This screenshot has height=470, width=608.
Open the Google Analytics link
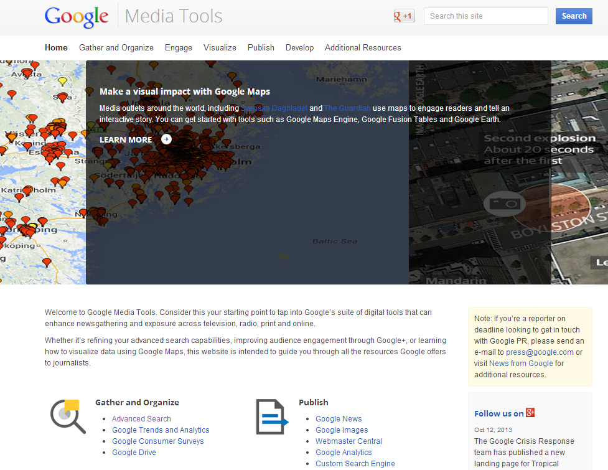344,453
